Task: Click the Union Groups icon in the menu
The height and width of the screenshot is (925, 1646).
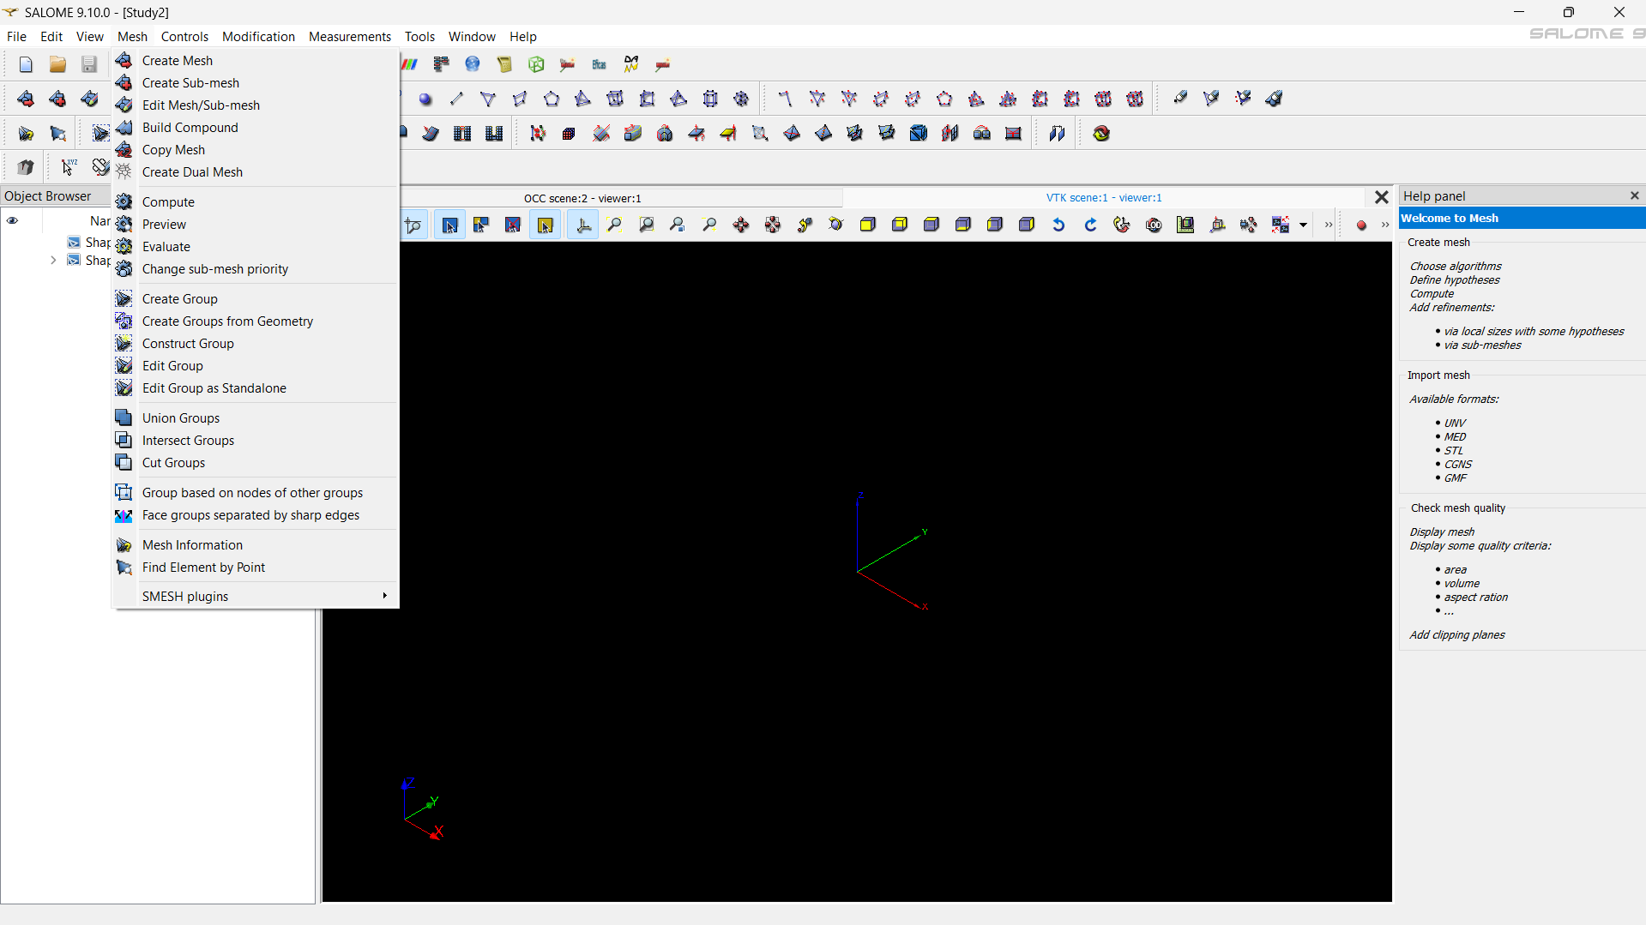Action: [124, 418]
